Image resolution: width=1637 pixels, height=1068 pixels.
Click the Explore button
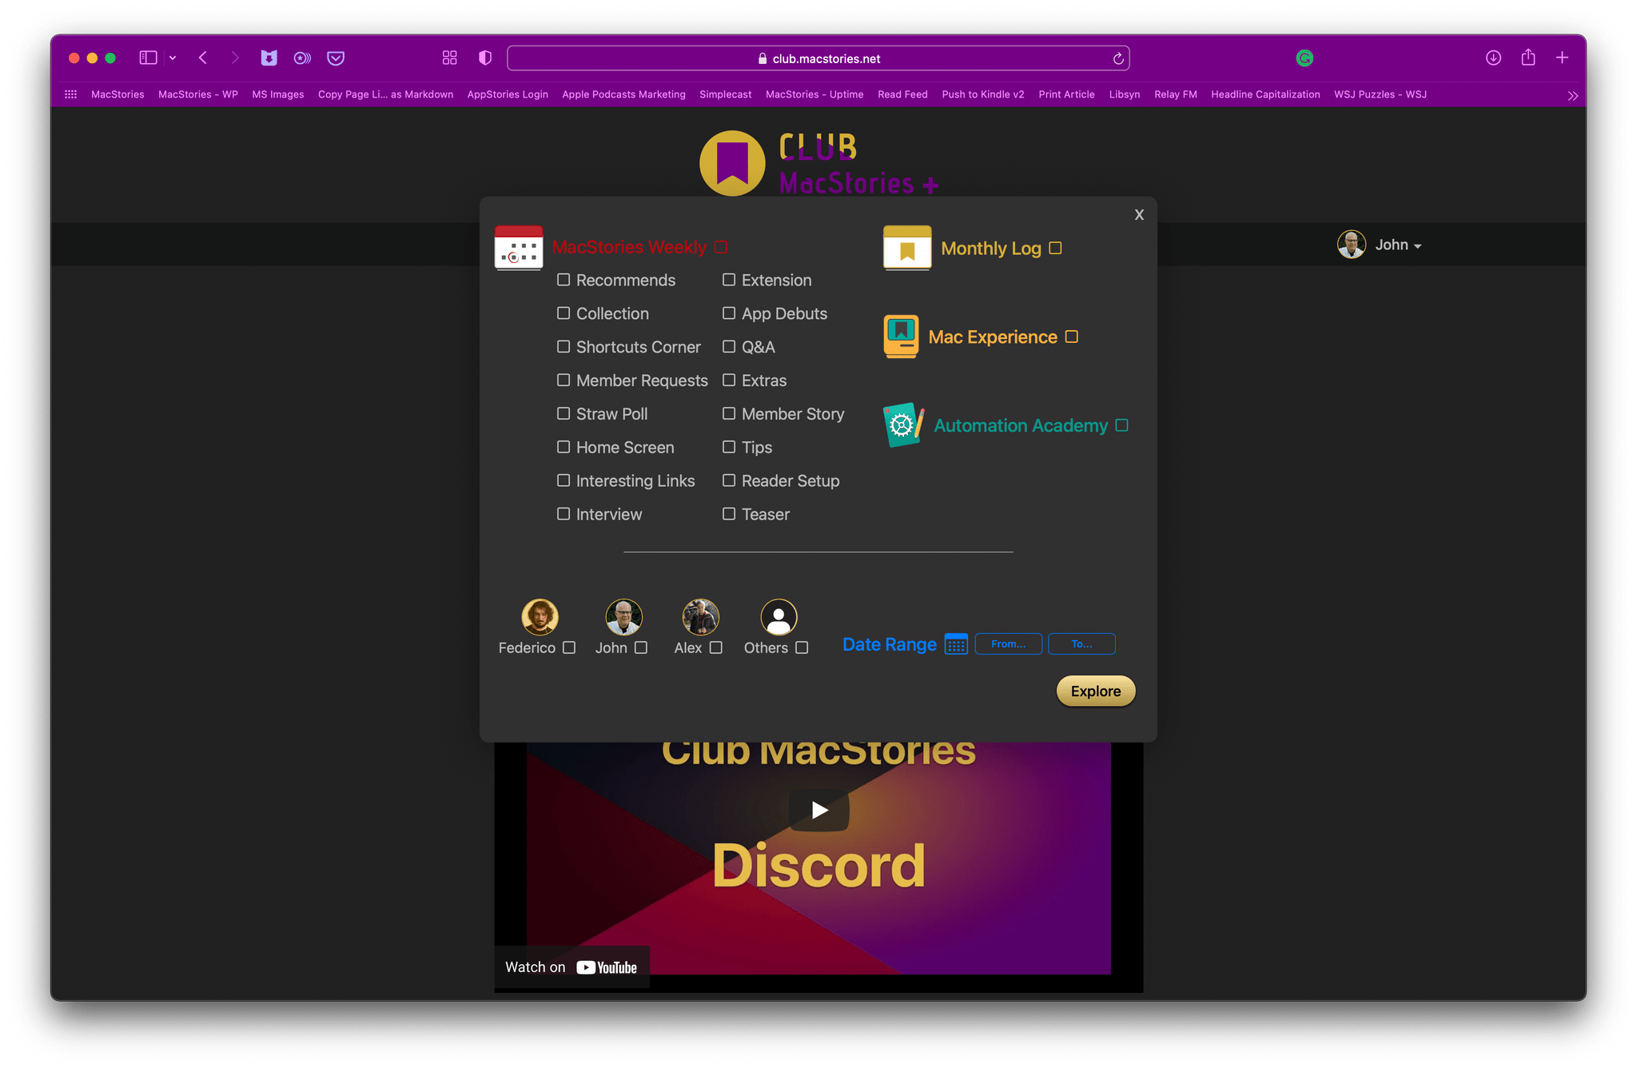[x=1096, y=691]
